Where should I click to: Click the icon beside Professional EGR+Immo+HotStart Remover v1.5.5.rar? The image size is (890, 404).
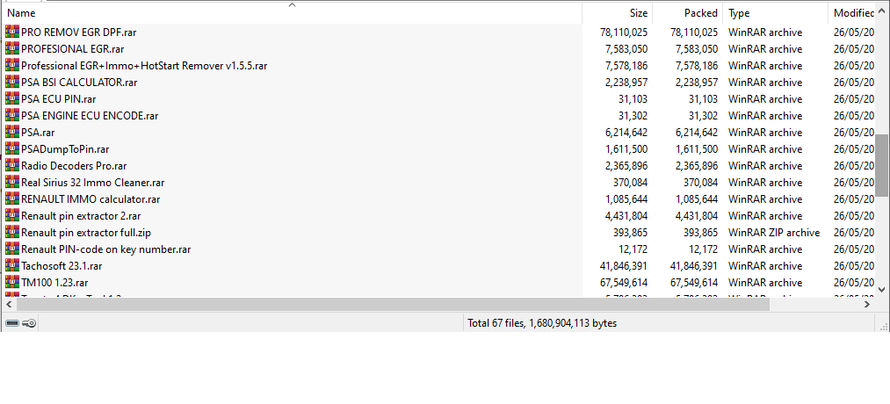coord(12,66)
